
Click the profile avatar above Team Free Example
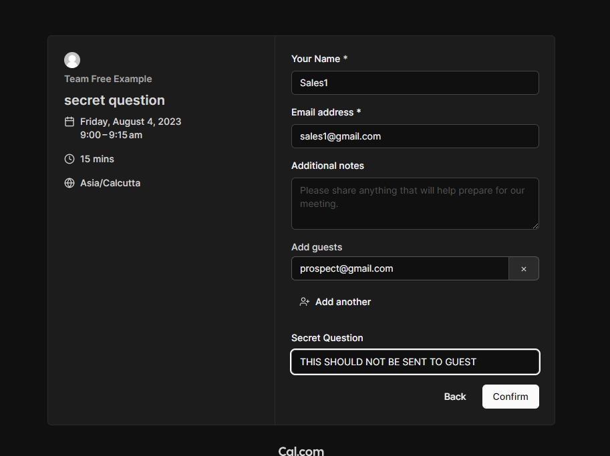(72, 59)
